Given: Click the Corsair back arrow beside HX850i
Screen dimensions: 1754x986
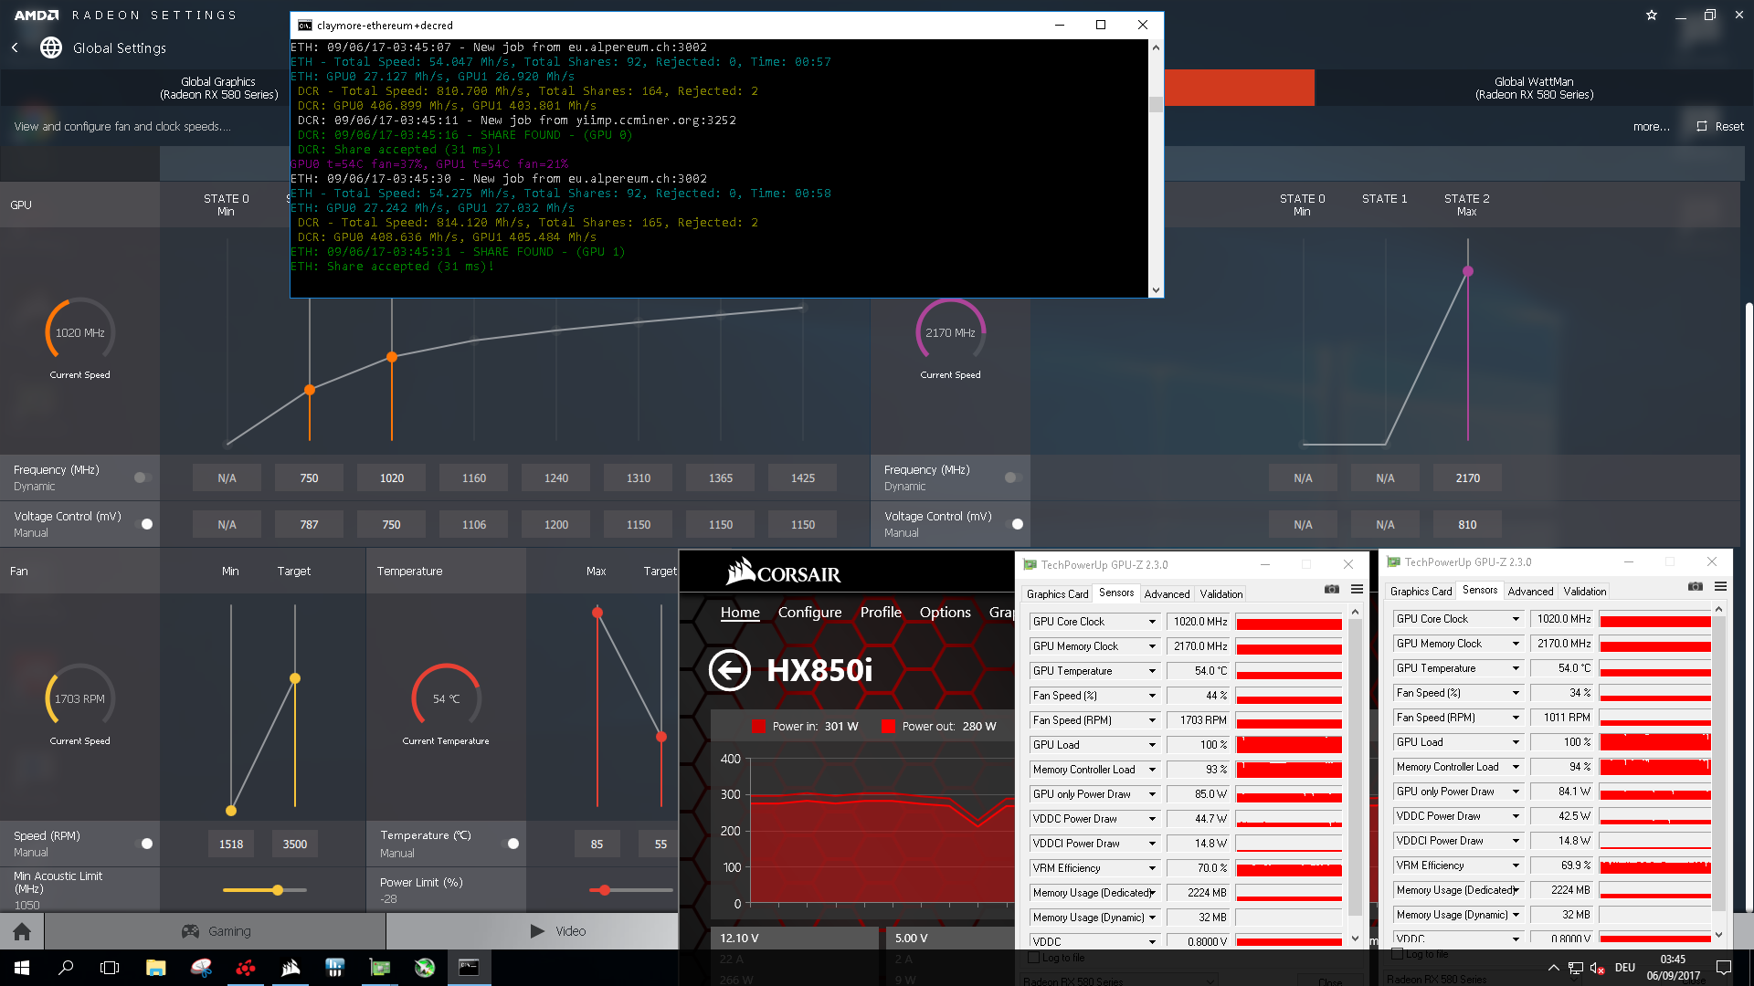Looking at the screenshot, I should click(x=729, y=670).
